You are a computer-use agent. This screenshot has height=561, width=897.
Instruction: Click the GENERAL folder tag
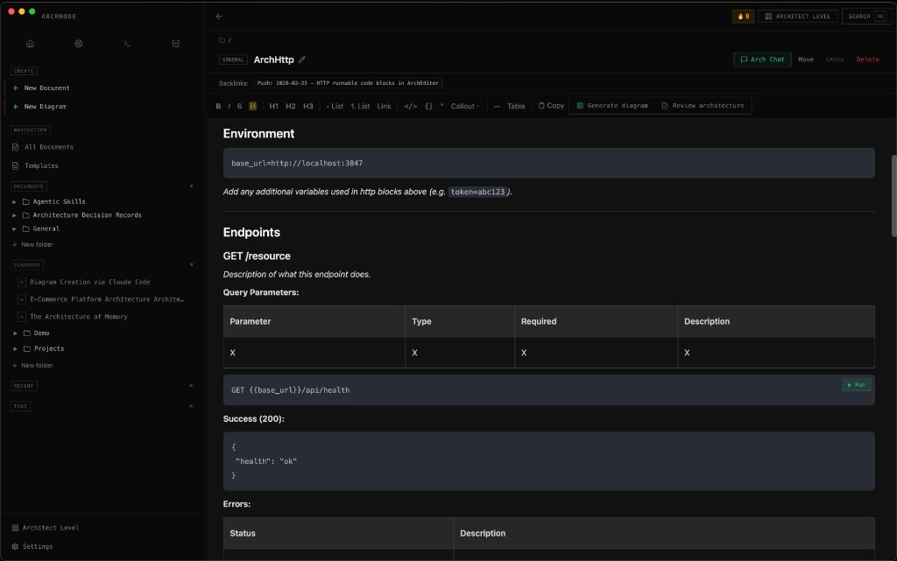coord(233,60)
